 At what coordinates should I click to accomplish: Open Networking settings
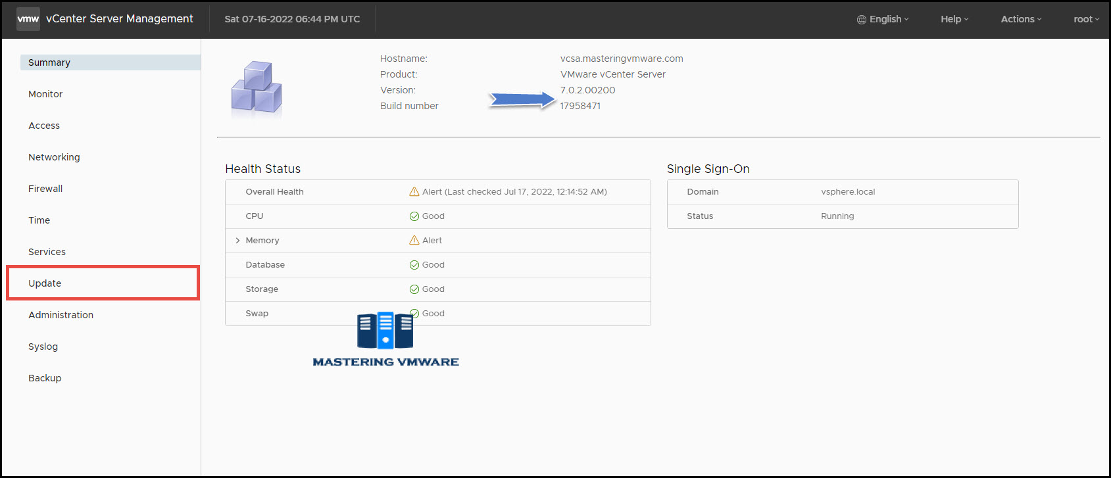(54, 157)
